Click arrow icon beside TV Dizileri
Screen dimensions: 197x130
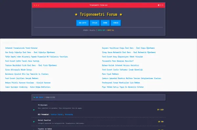(34, 110)
